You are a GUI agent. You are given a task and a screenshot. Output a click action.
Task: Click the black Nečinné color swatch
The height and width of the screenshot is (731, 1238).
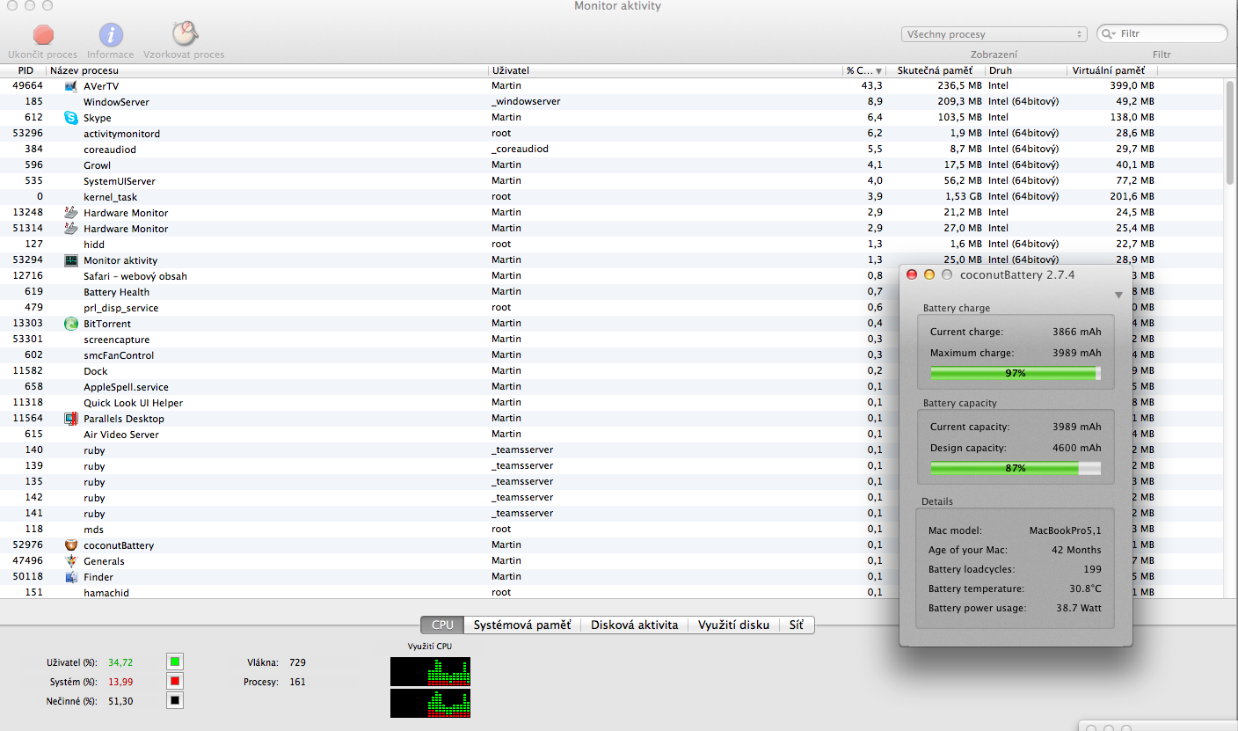click(175, 701)
